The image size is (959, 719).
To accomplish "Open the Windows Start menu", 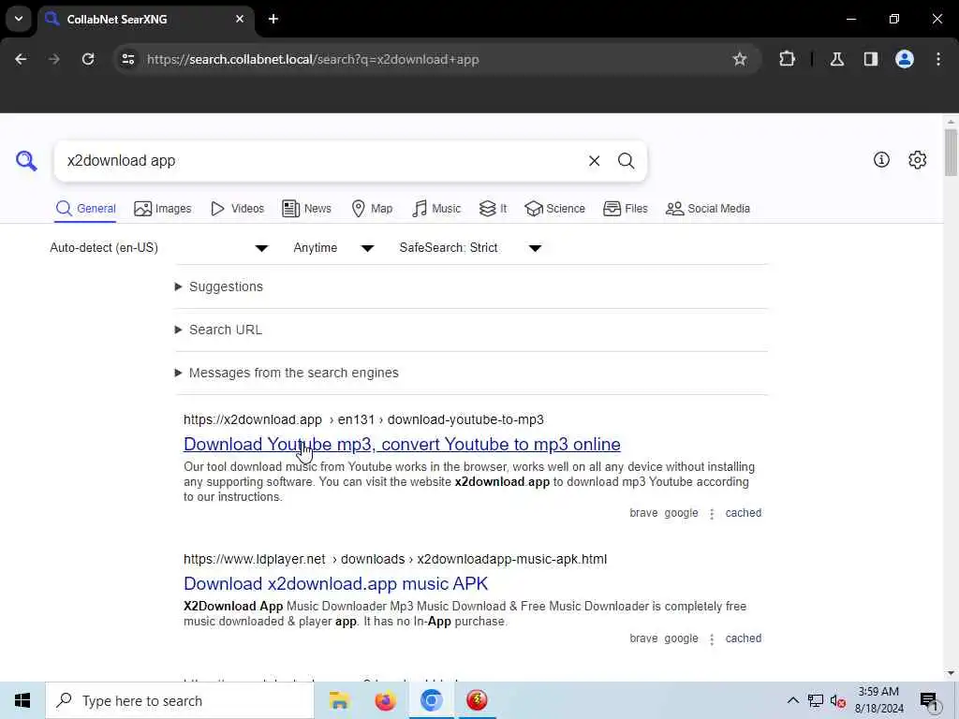I will click(x=22, y=700).
